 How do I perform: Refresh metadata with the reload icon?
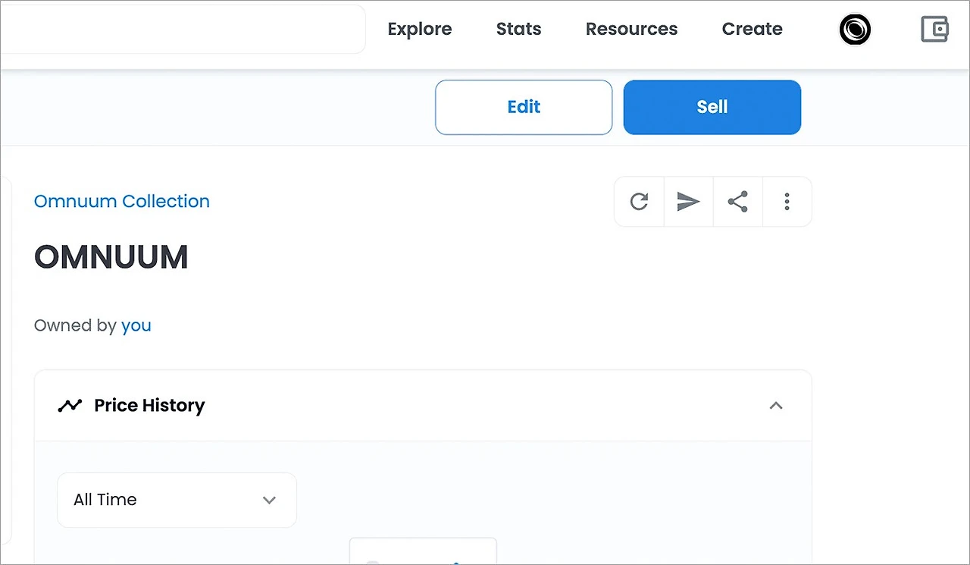[x=639, y=202]
